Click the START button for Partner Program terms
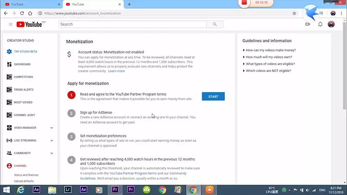Image resolution: width=347 pixels, height=195 pixels. 213,96
